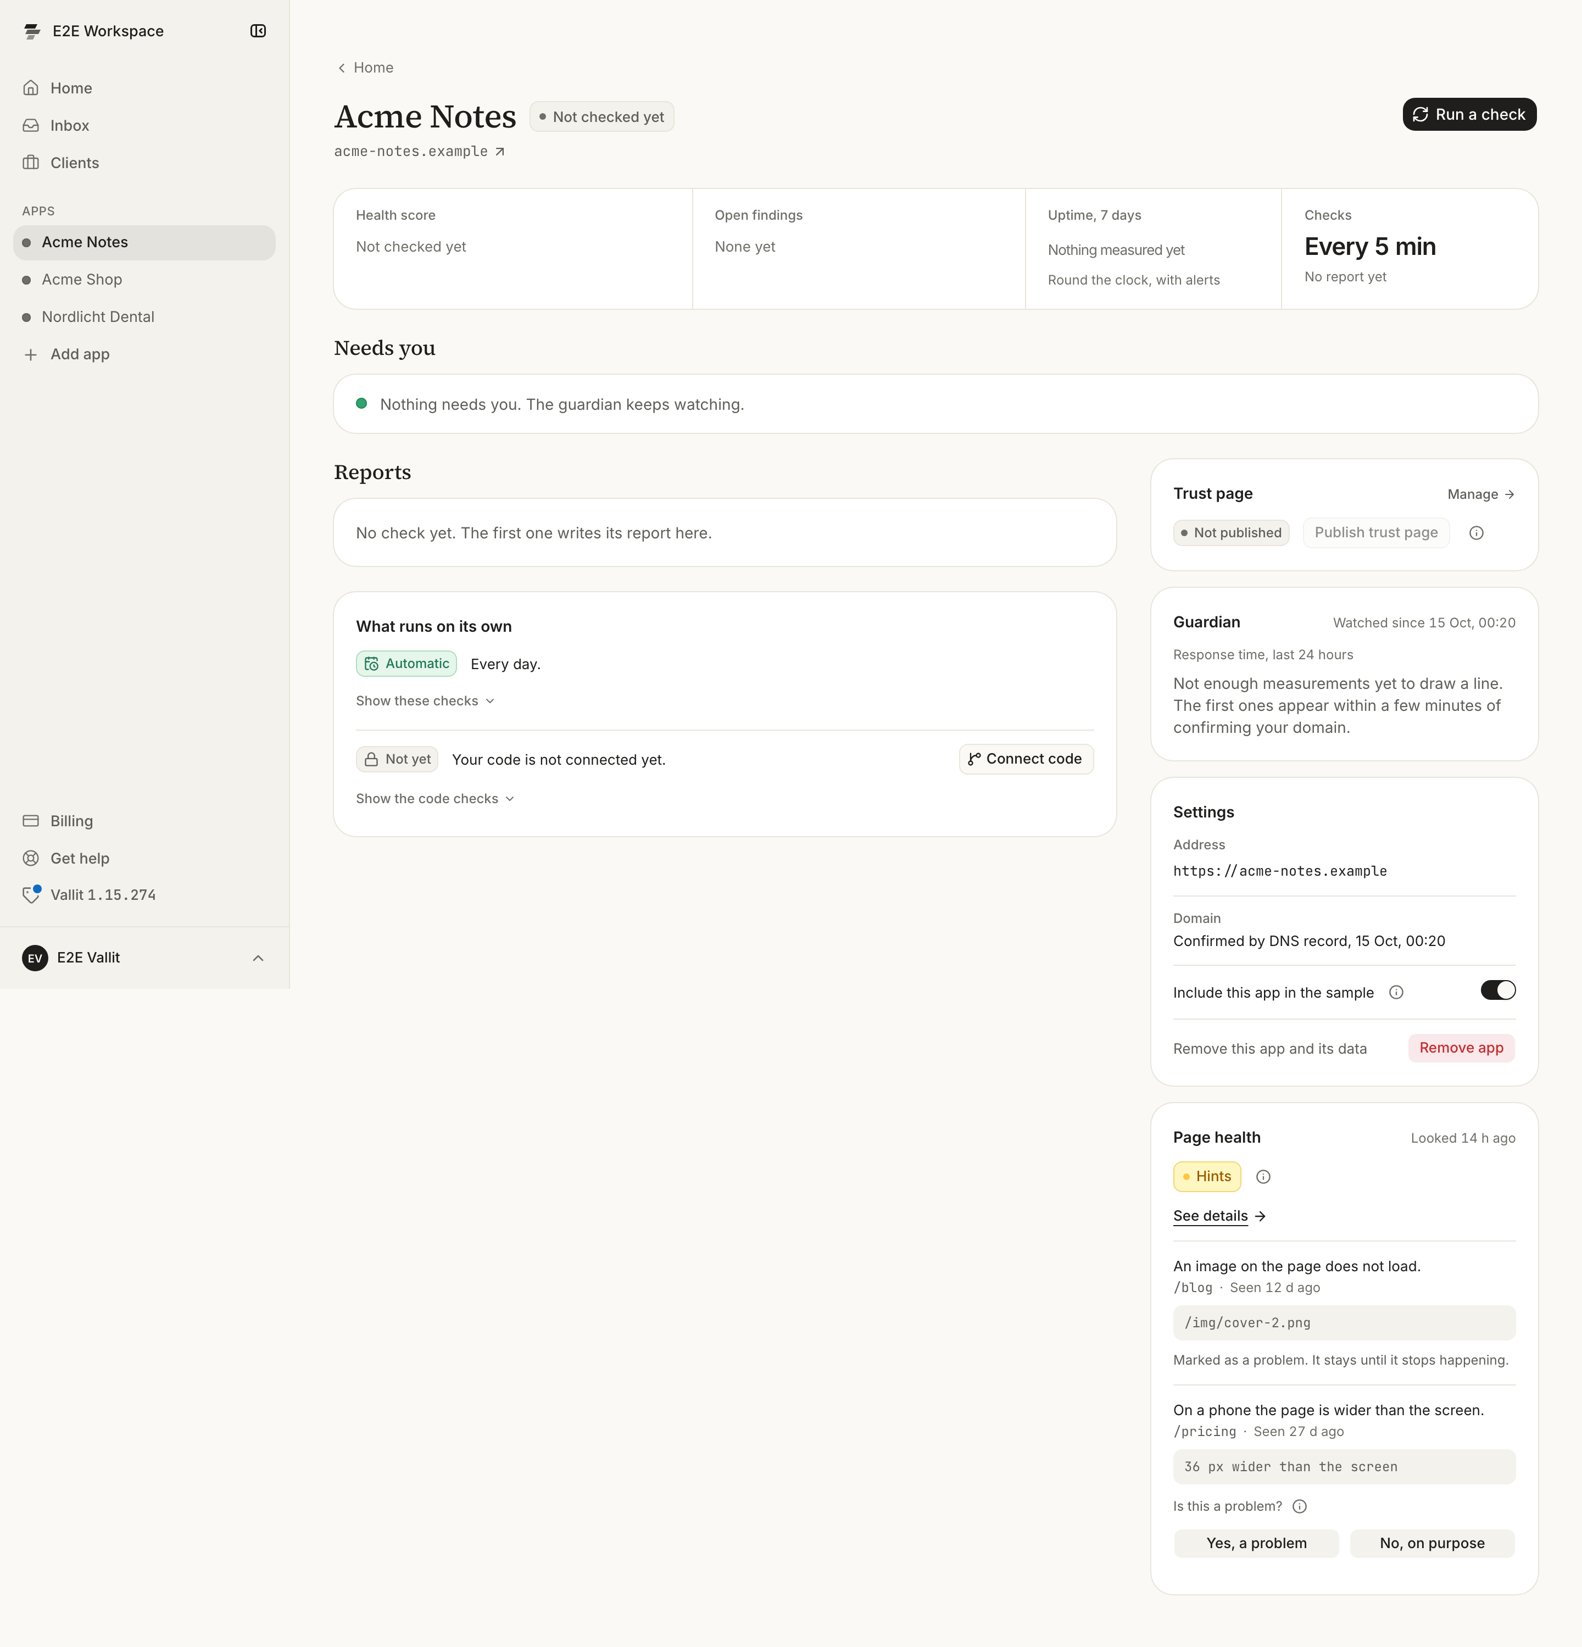Click the /img/cover-2.png code box
The image size is (1582, 1647).
(1344, 1323)
